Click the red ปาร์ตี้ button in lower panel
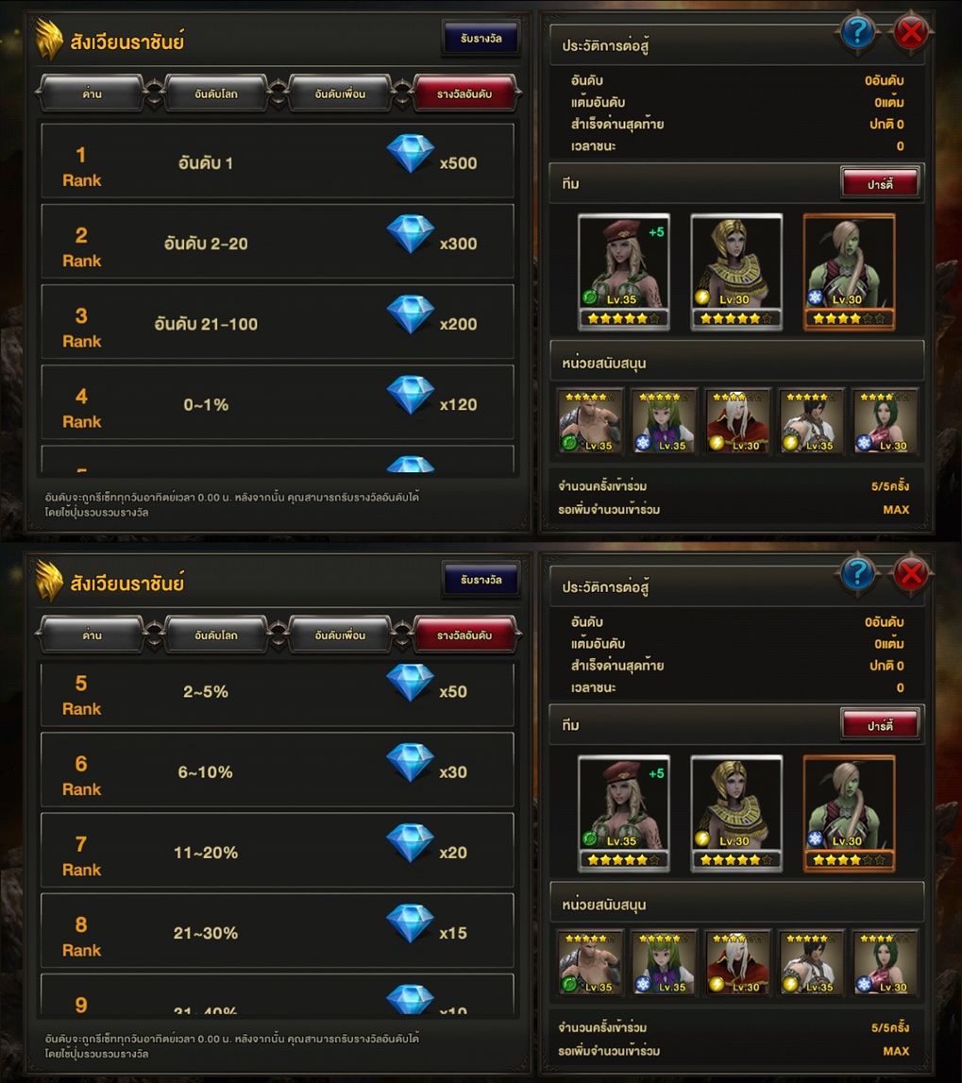 [881, 725]
